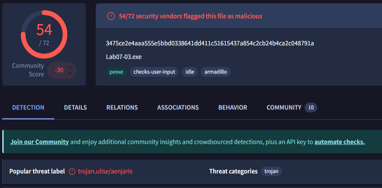Click the Popular threat label heading
This screenshot has height=188, width=382.
[37, 171]
